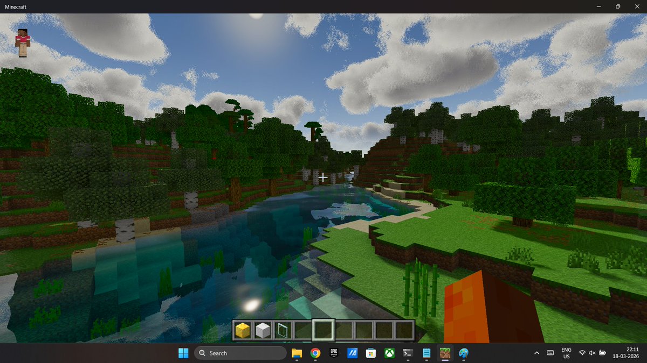Open the Epic Games Launcher taskbar icon
647x363 pixels.
pyautogui.click(x=334, y=353)
